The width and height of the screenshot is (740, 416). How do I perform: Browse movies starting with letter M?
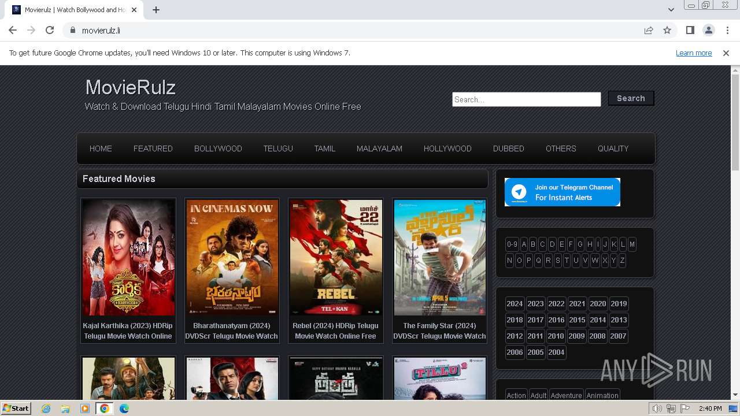632,244
